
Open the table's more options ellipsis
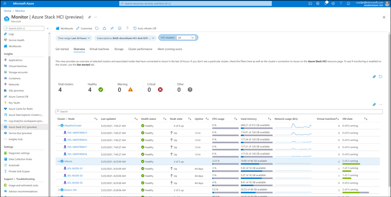coord(380,105)
